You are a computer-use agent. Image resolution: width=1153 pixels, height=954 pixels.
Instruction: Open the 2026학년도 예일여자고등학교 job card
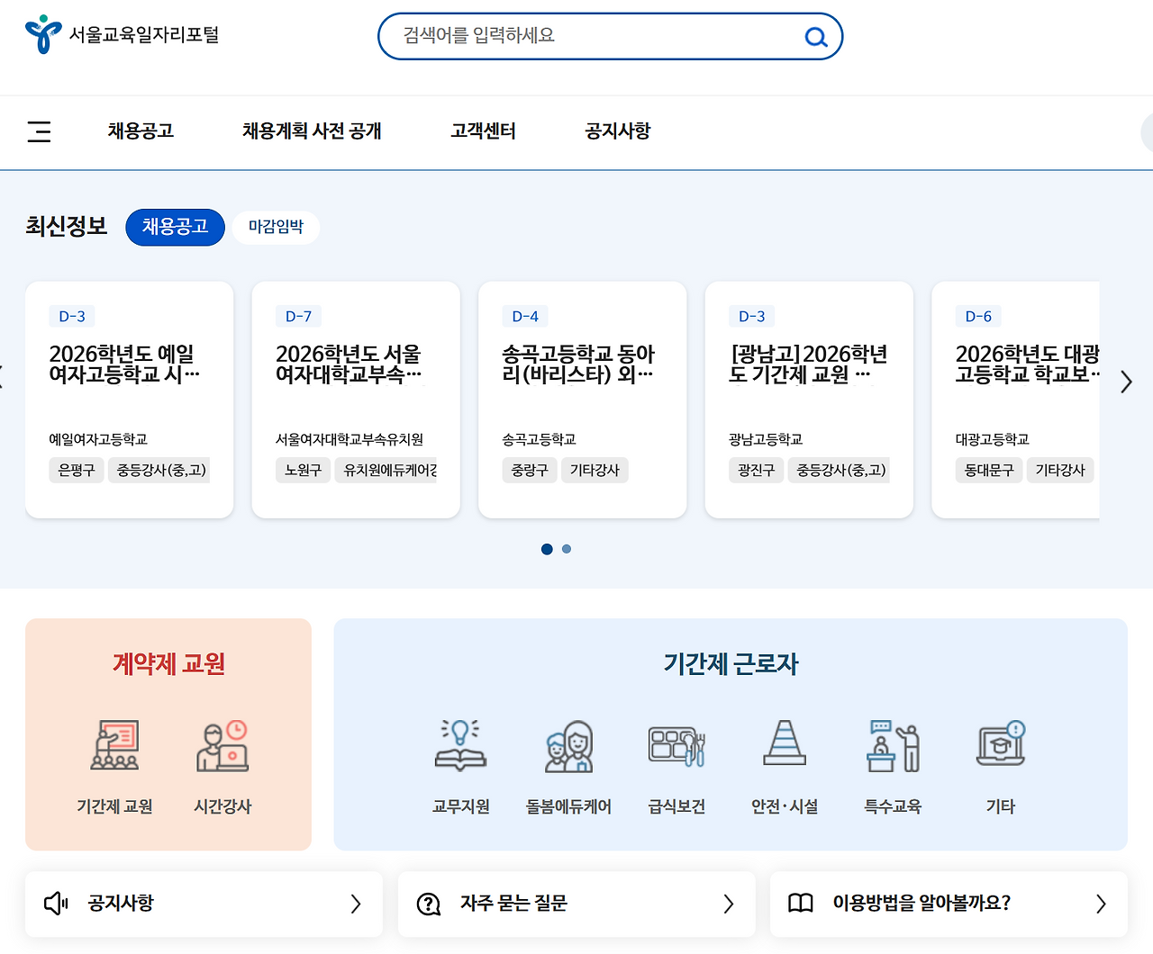point(130,400)
